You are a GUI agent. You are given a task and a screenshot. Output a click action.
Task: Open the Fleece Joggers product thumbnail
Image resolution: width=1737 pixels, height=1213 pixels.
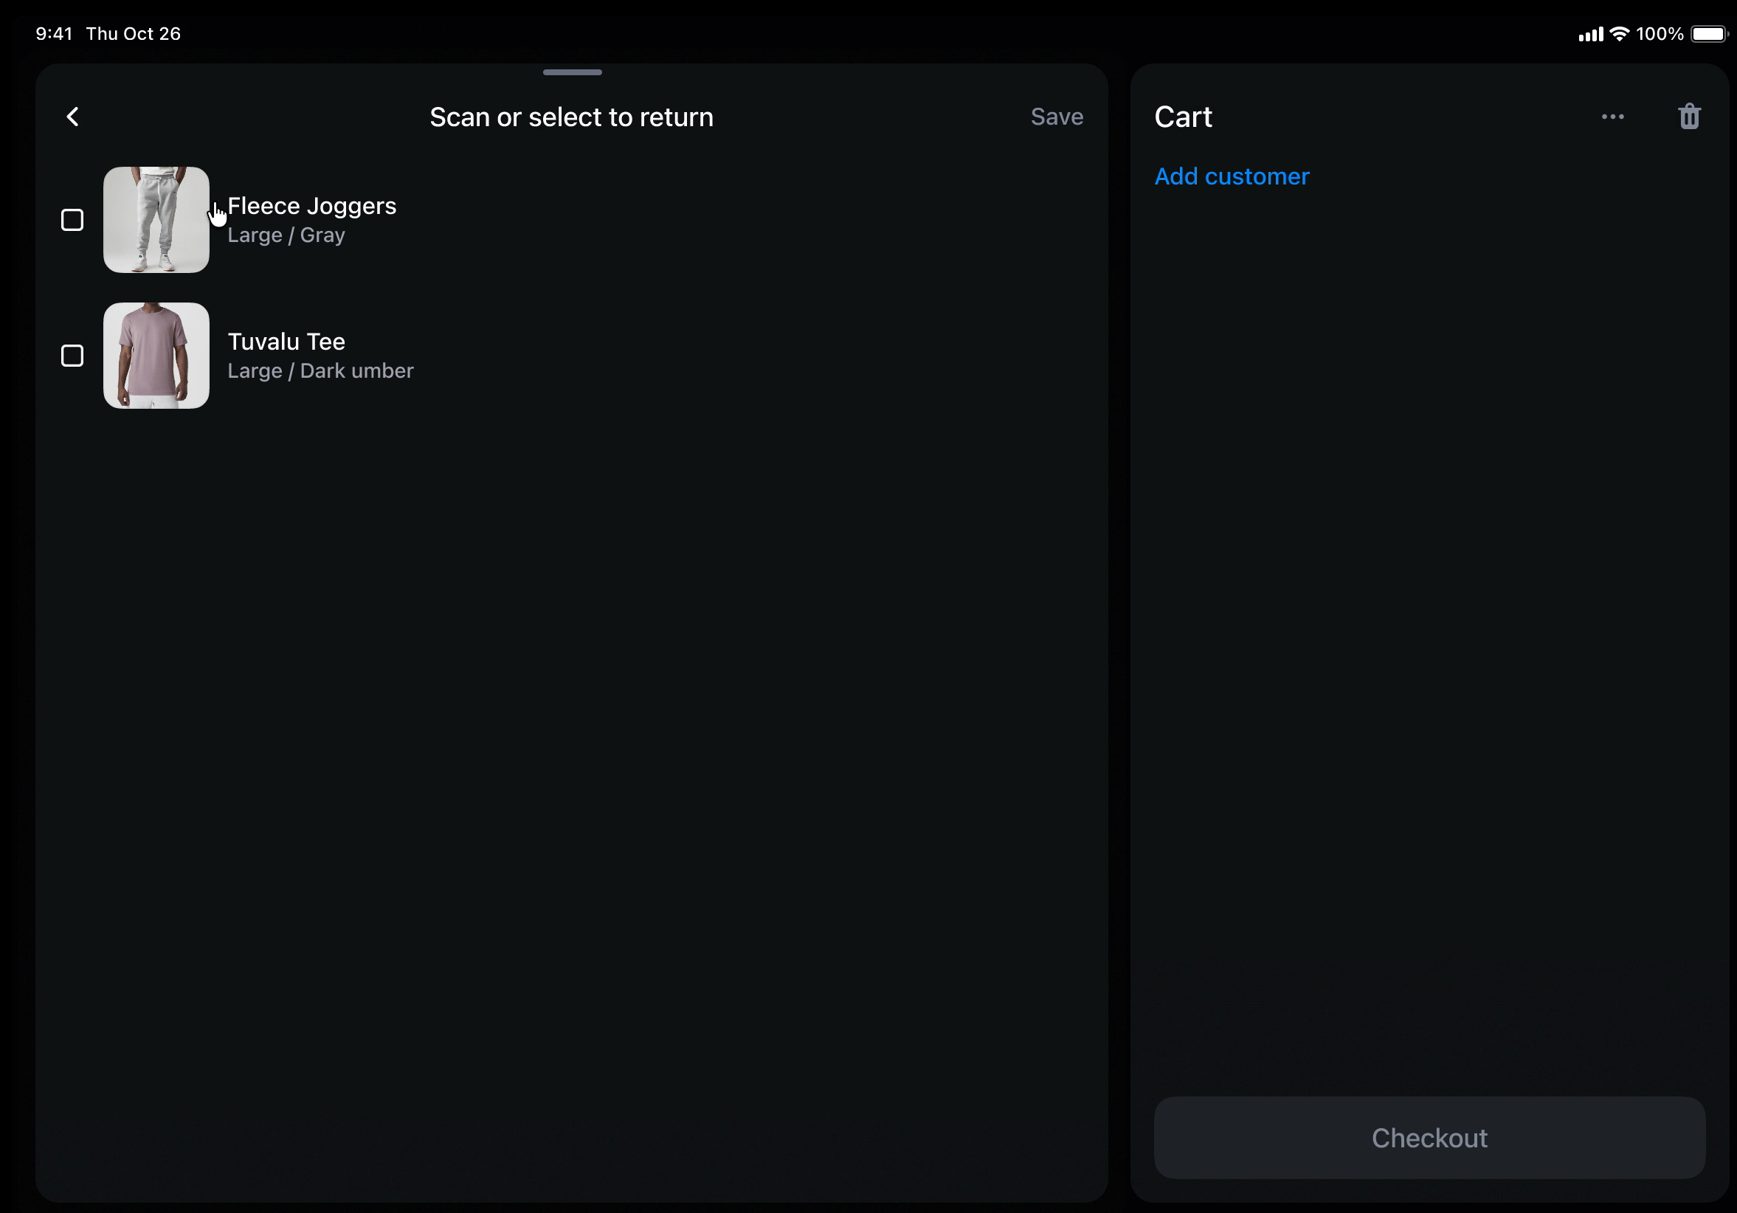[x=156, y=219]
